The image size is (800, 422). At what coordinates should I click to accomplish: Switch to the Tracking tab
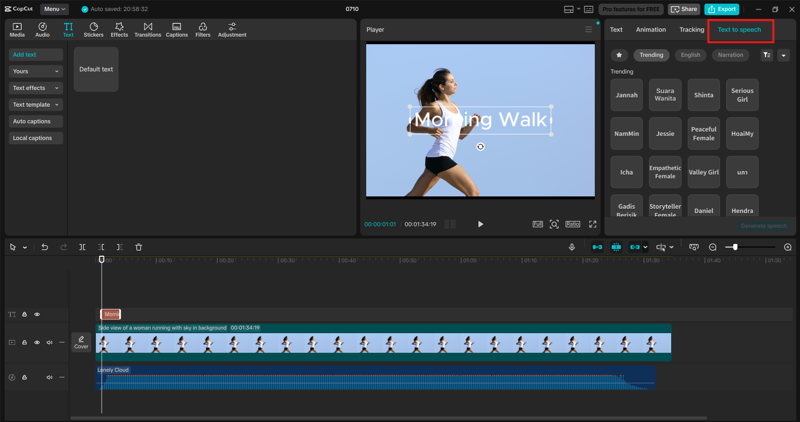click(692, 30)
